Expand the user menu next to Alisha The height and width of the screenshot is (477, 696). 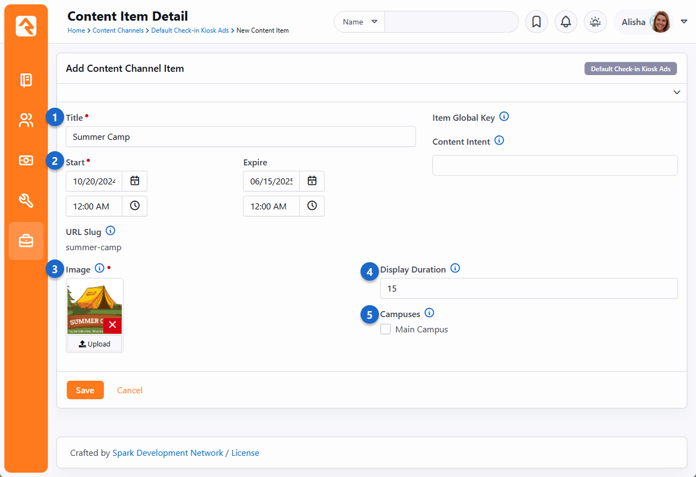(683, 22)
